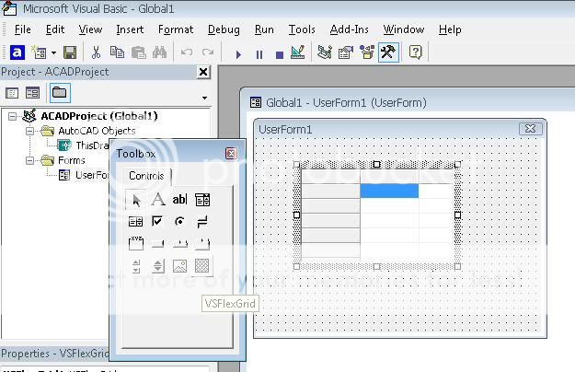Select the SpinButton control tool
575x372 pixels.
[x=158, y=266]
